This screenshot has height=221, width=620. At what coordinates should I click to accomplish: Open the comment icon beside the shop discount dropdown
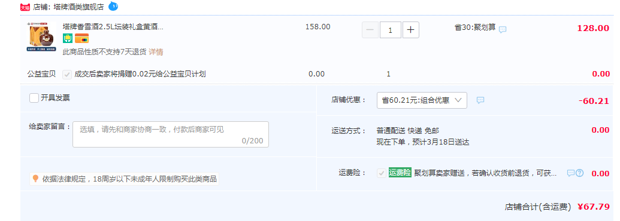coord(480,100)
